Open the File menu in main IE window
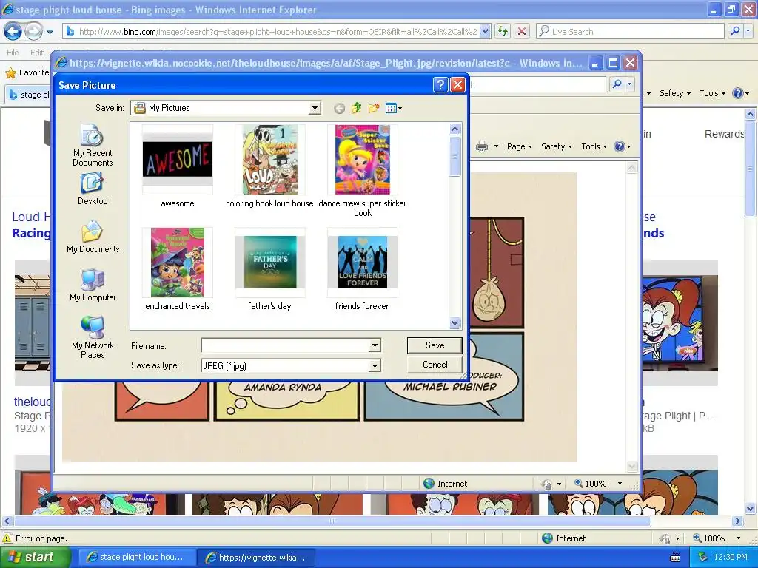 tap(13, 53)
